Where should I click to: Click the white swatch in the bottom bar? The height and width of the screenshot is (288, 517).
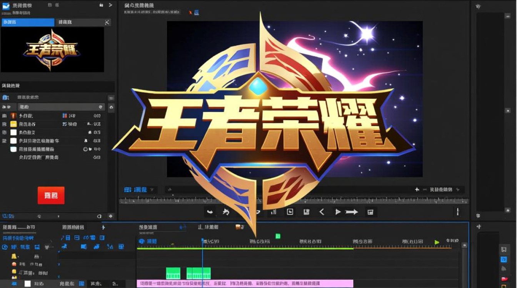(28, 284)
